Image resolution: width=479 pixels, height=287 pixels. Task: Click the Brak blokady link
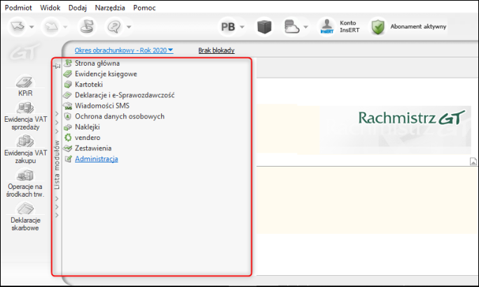click(216, 50)
